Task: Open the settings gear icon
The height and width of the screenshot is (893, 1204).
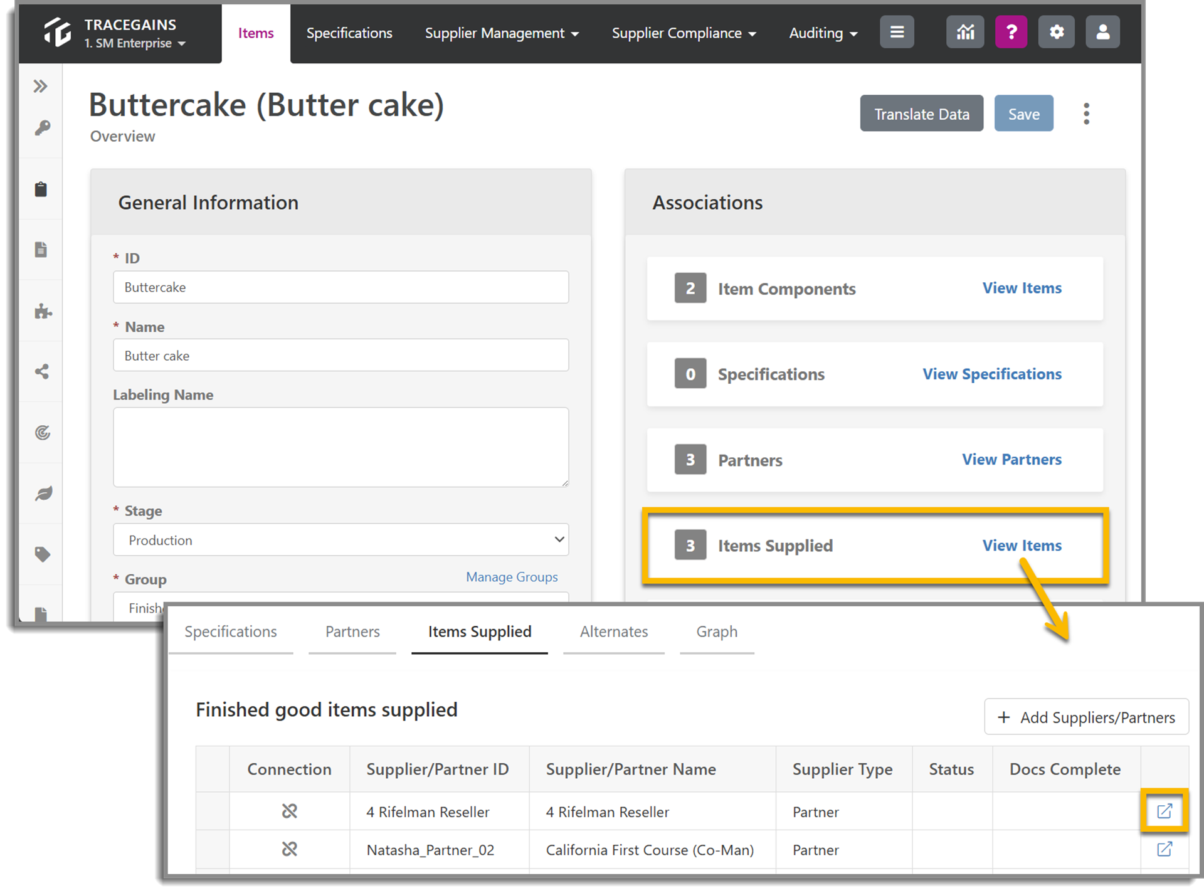Action: [x=1057, y=32]
